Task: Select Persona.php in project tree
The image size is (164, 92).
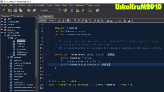Action: [21, 55]
